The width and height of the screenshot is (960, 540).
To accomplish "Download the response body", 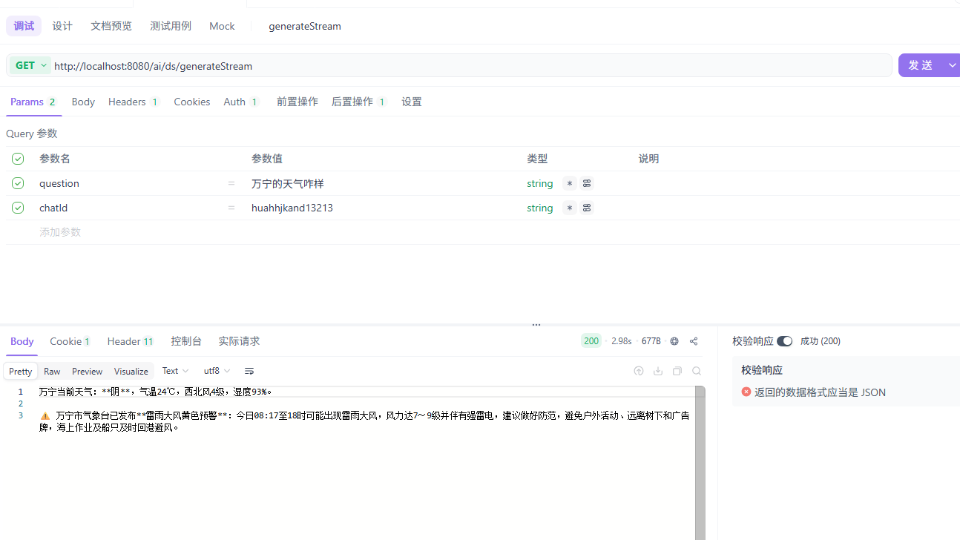I will click(658, 371).
